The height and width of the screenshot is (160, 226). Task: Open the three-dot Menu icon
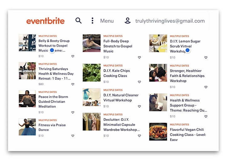93,21
